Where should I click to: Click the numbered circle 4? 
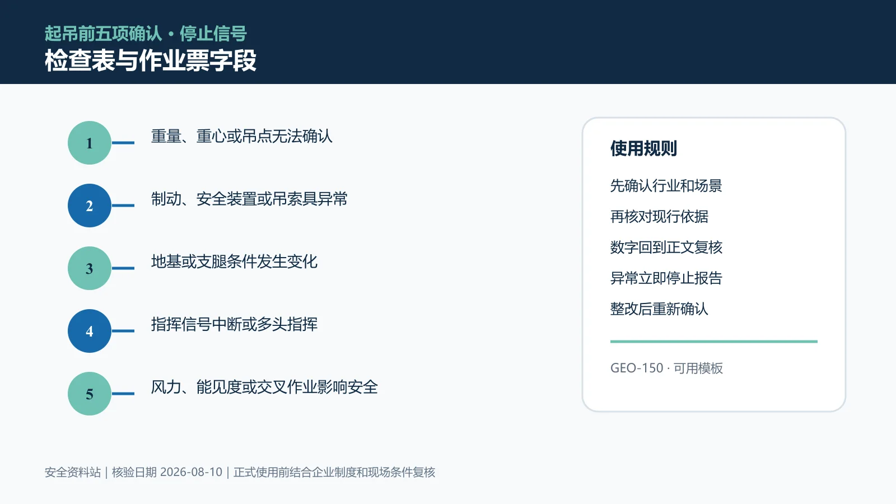90,331
